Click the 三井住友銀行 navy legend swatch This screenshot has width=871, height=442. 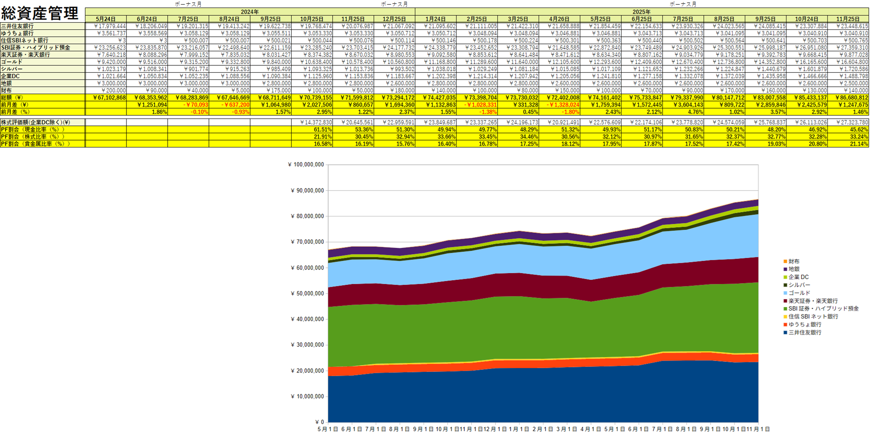[785, 333]
